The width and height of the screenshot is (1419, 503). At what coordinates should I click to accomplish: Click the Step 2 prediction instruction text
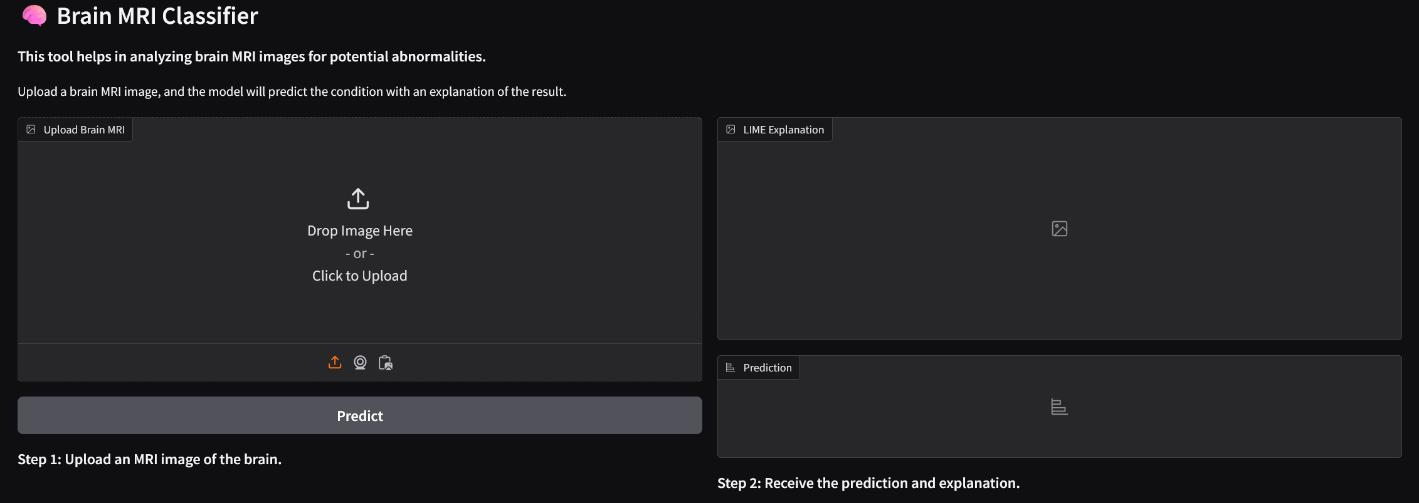point(868,483)
